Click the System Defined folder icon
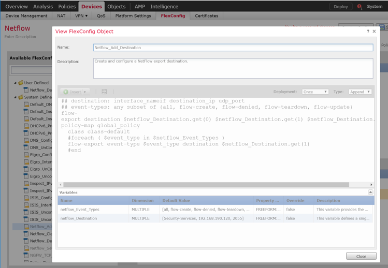The height and width of the screenshot is (268, 388). click(21, 97)
